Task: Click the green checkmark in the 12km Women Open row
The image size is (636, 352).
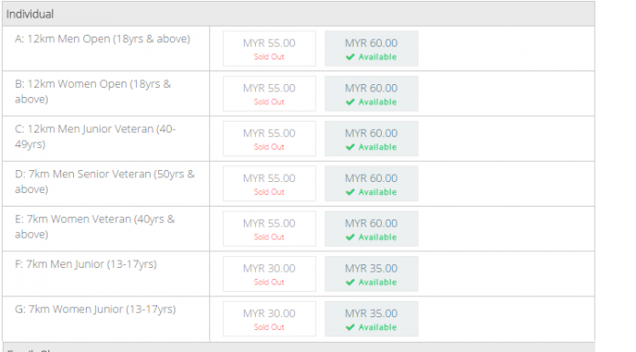Action: pos(351,101)
